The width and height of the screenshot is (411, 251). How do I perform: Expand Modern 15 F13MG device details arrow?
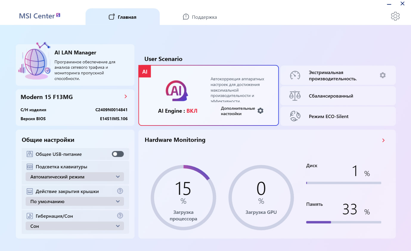126,96
